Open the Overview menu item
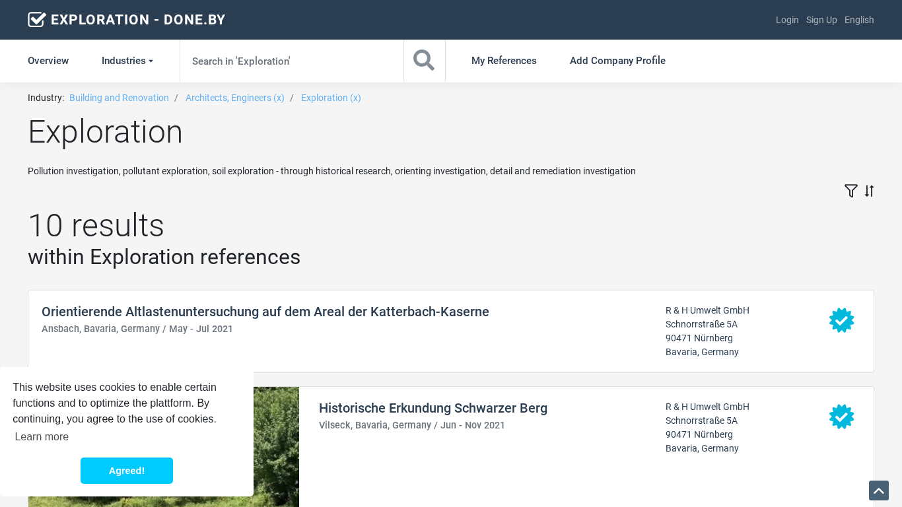Image resolution: width=902 pixels, height=507 pixels. [48, 61]
